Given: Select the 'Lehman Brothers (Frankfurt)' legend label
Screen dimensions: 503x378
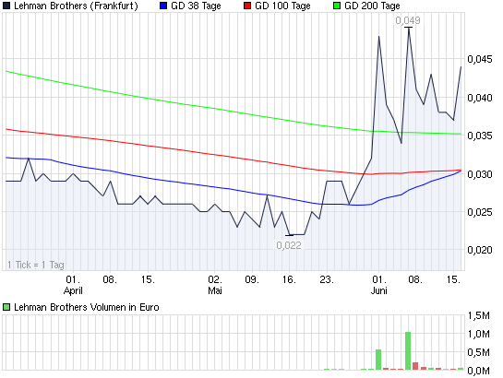Looking at the screenshot, I should (76, 6).
